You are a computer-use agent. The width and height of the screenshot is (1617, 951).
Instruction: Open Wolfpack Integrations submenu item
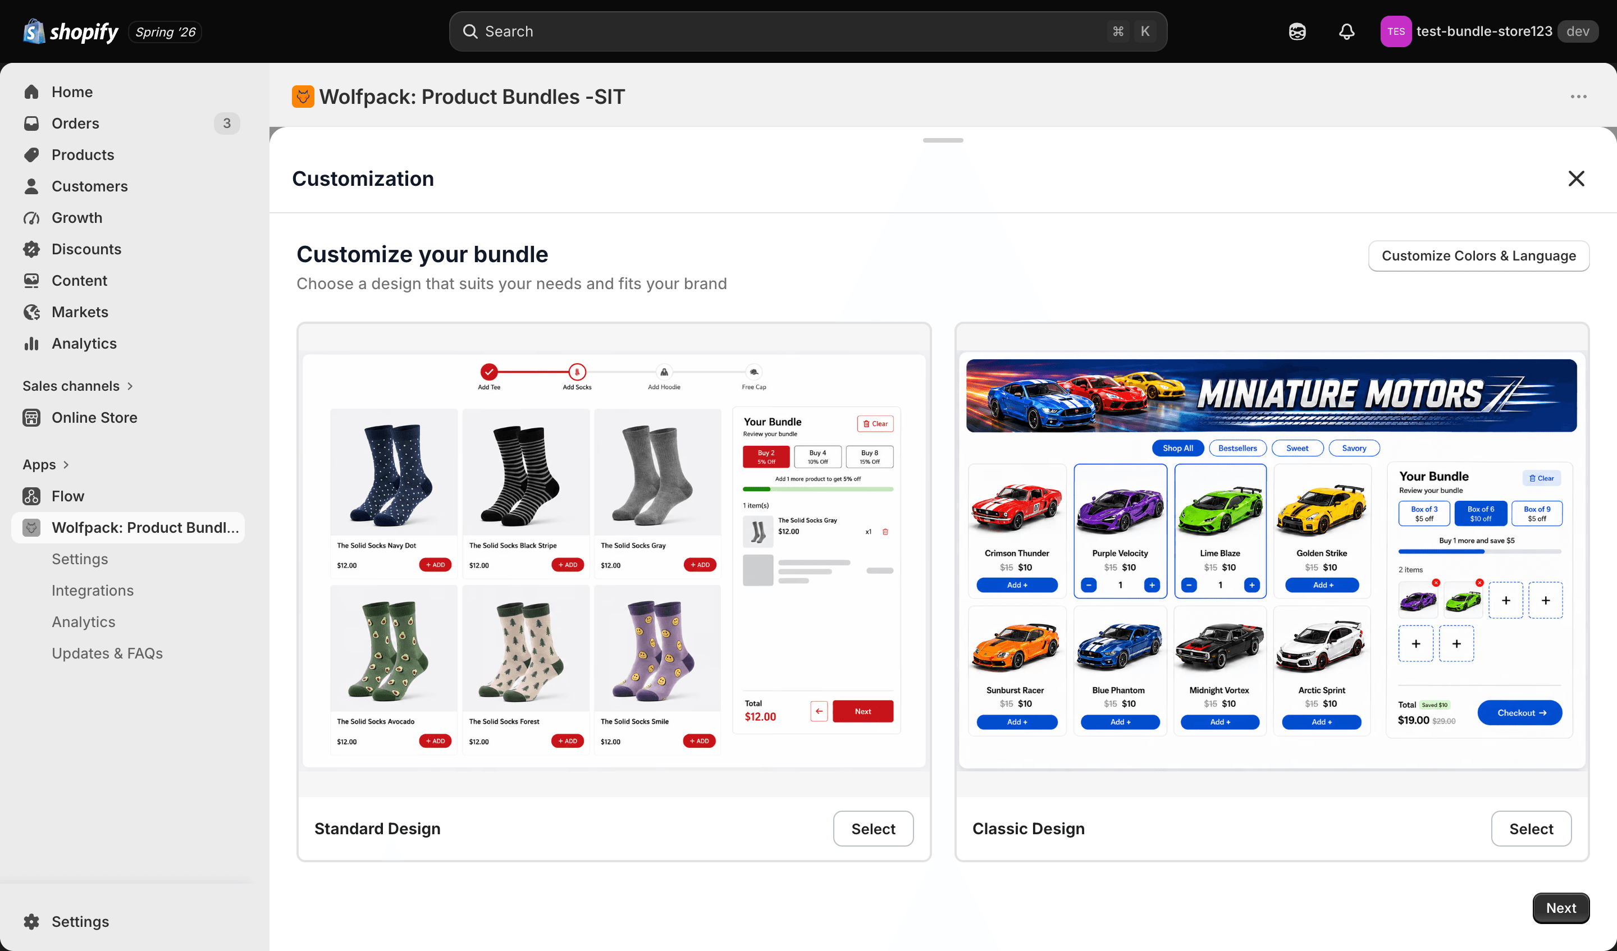pyautogui.click(x=93, y=591)
